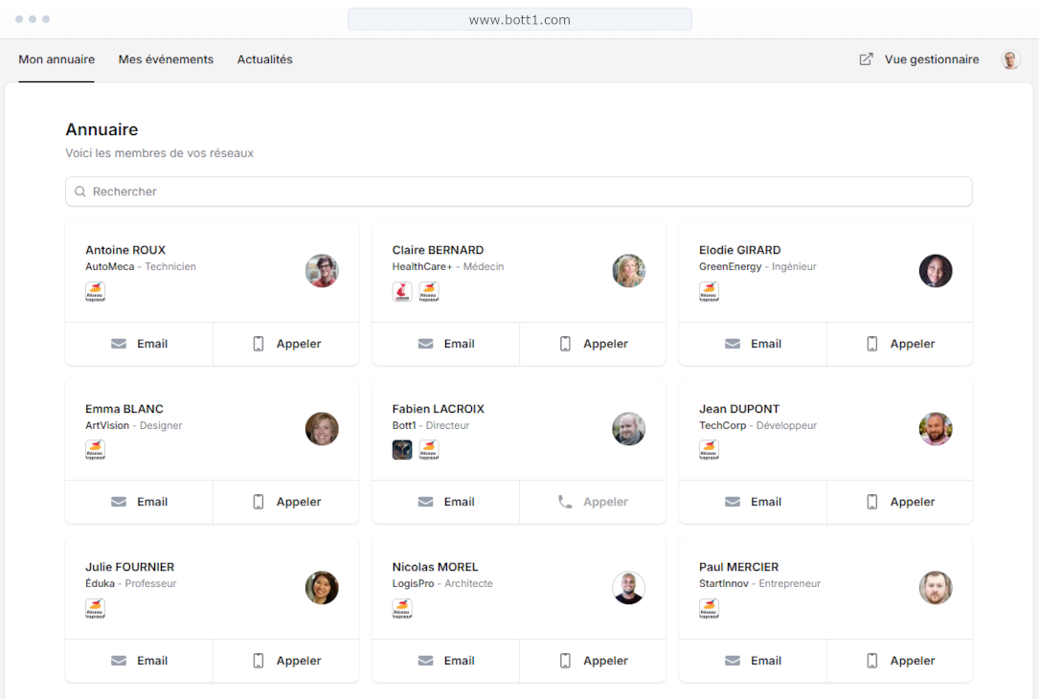The image size is (1039, 699).
Task: Select the Mon annuaire tab
Action: coord(56,59)
